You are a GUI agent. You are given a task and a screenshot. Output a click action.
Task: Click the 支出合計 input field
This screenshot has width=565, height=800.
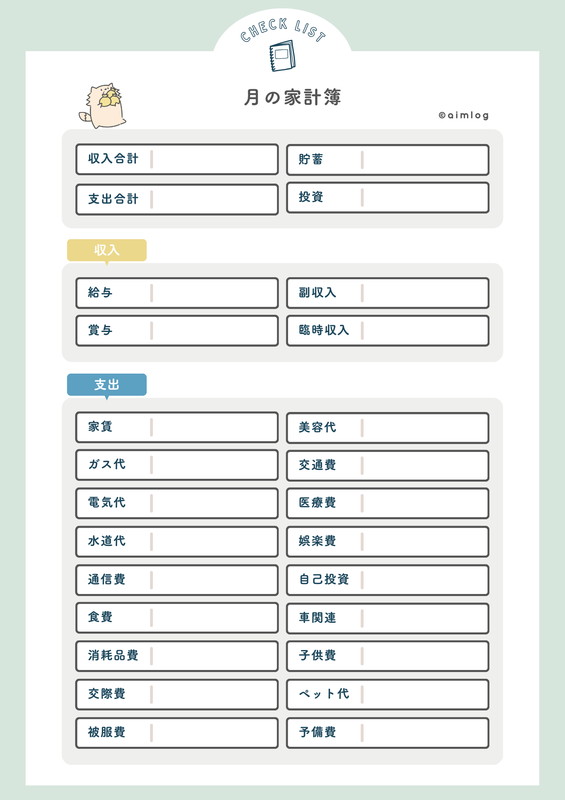click(214, 200)
